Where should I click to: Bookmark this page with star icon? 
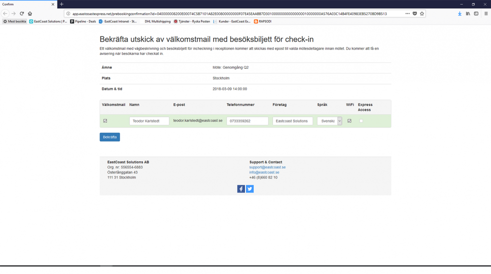[x=422, y=14]
